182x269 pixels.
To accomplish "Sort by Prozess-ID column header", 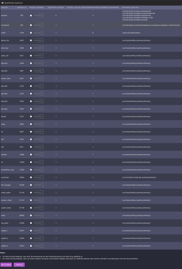I will coord(22,8).
